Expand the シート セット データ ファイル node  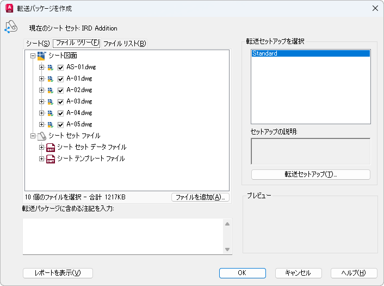point(42,147)
